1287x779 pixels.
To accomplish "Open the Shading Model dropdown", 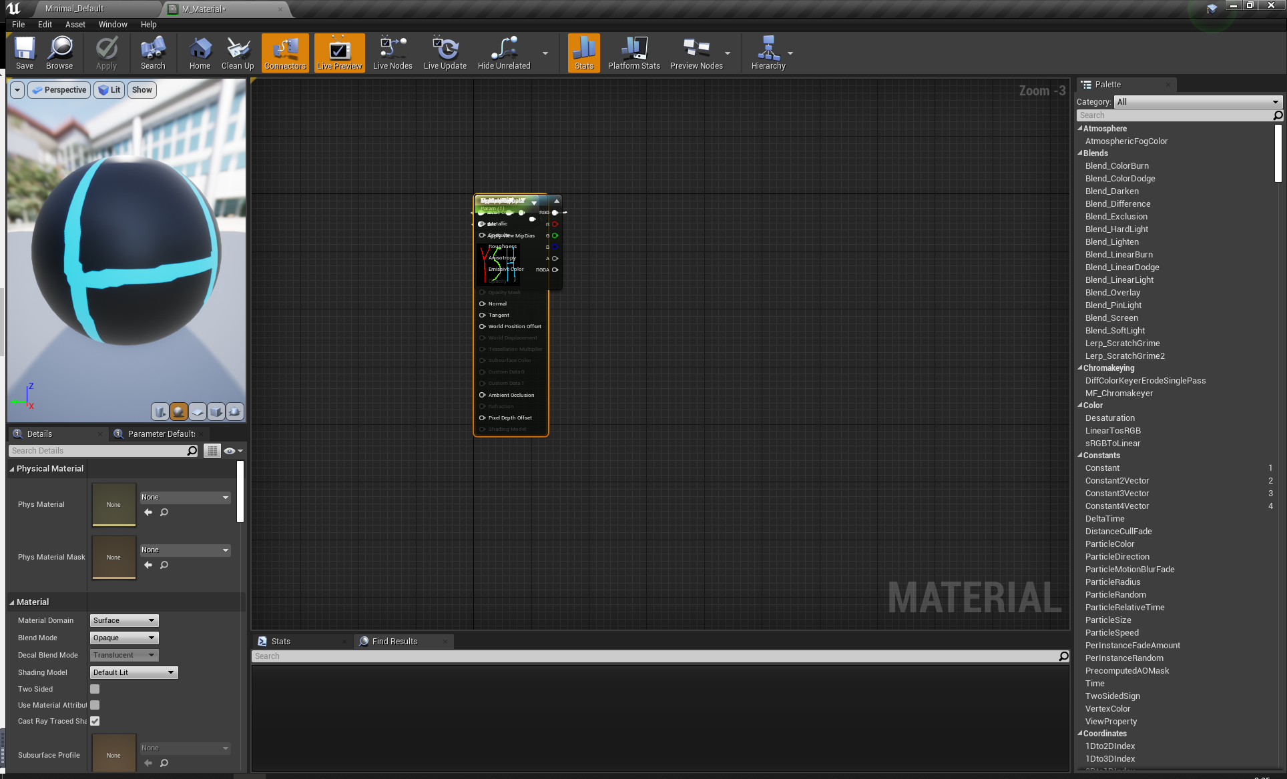I will (133, 672).
